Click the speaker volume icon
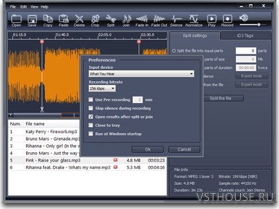This screenshot has width=279, height=209. pos(244,18)
